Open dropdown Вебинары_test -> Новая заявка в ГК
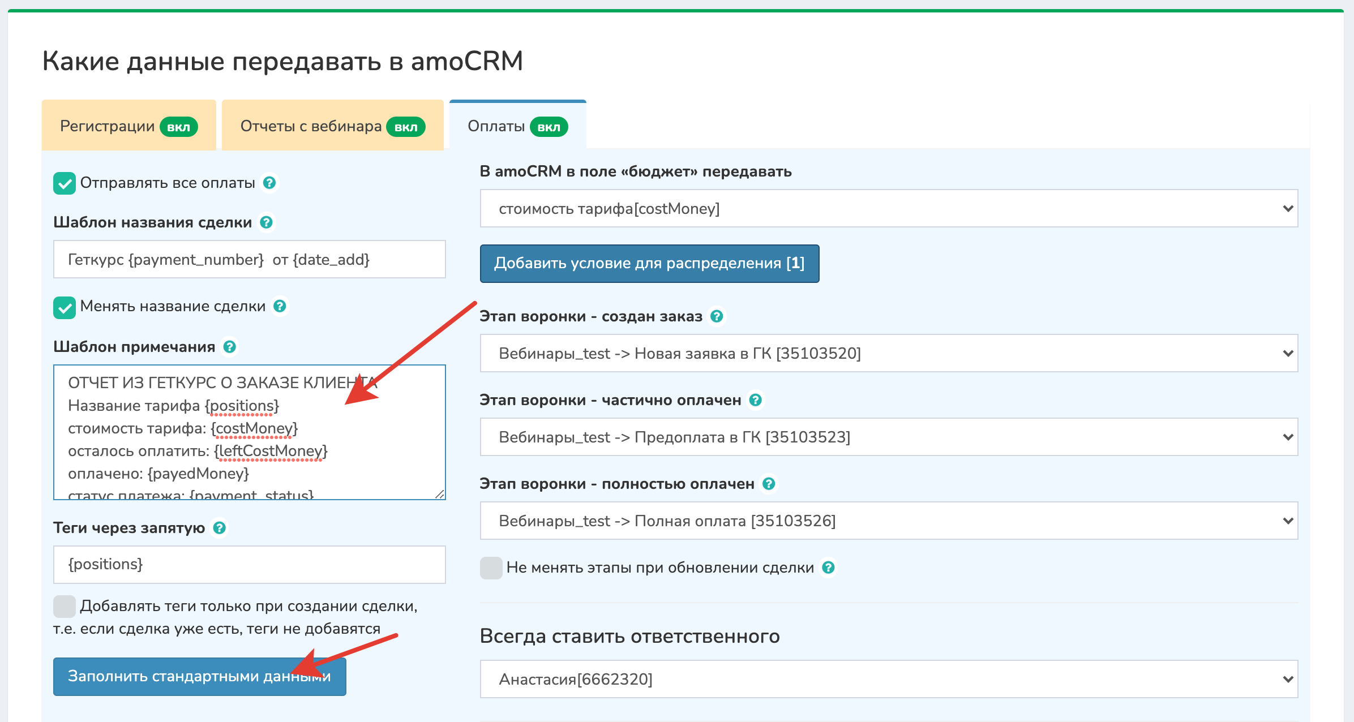1354x722 pixels. coord(889,353)
